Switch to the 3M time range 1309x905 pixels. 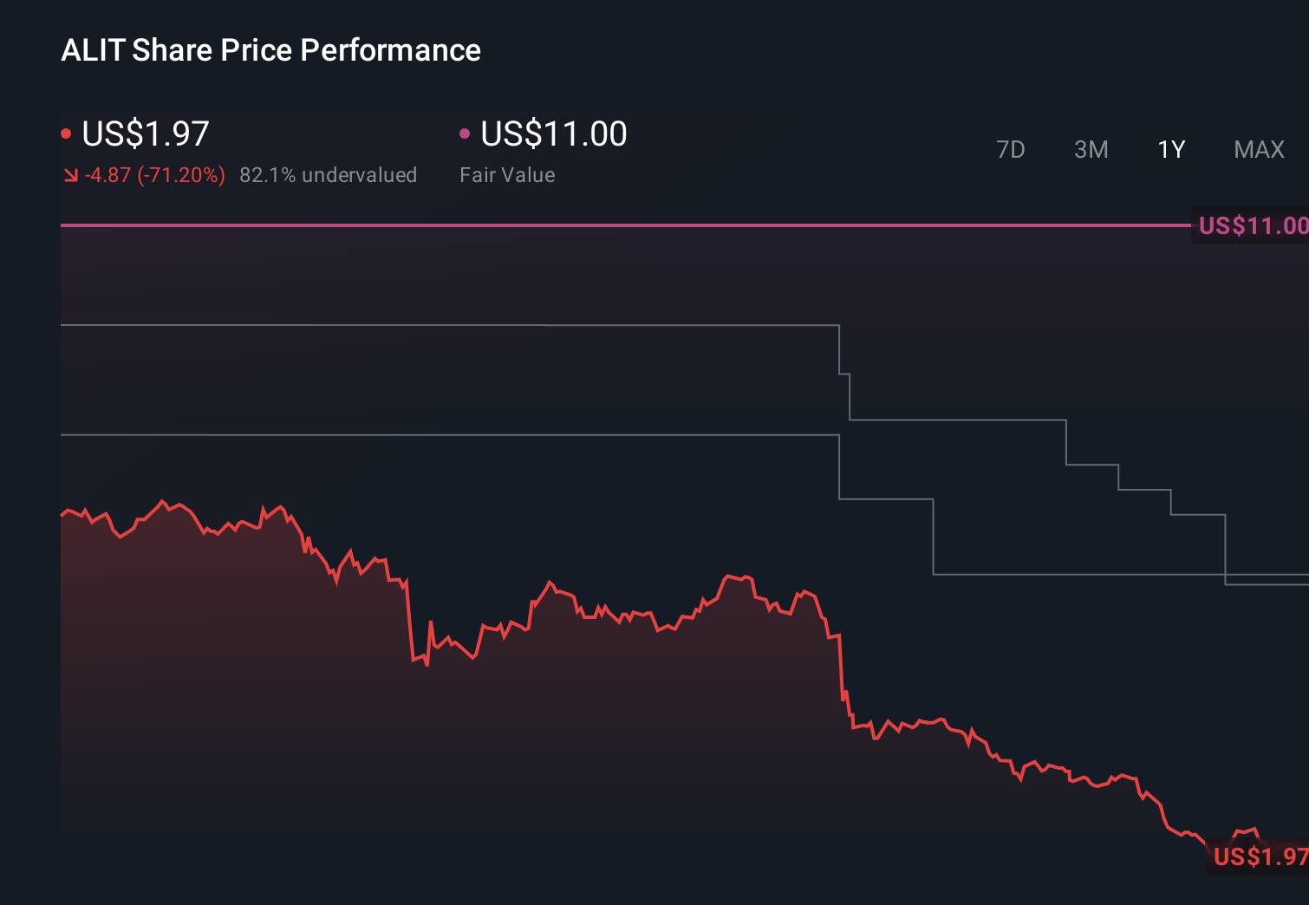pos(1091,149)
